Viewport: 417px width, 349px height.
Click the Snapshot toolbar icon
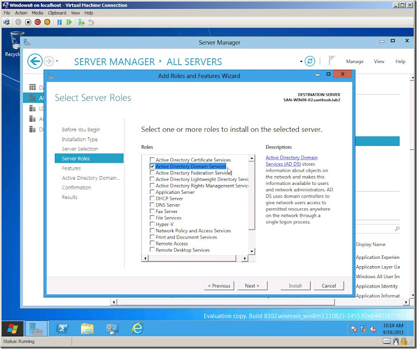[x=81, y=22]
